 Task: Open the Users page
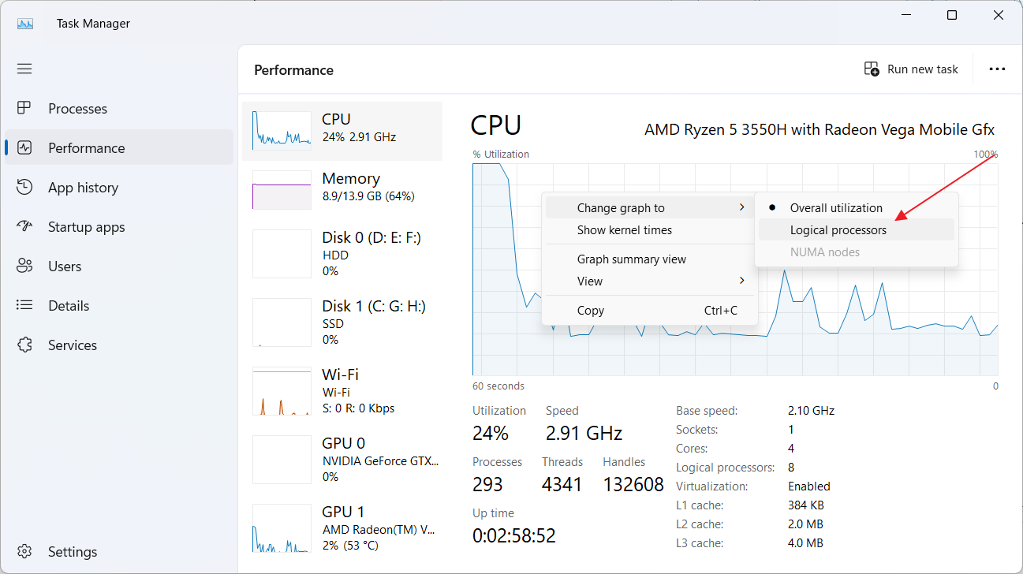(x=64, y=266)
